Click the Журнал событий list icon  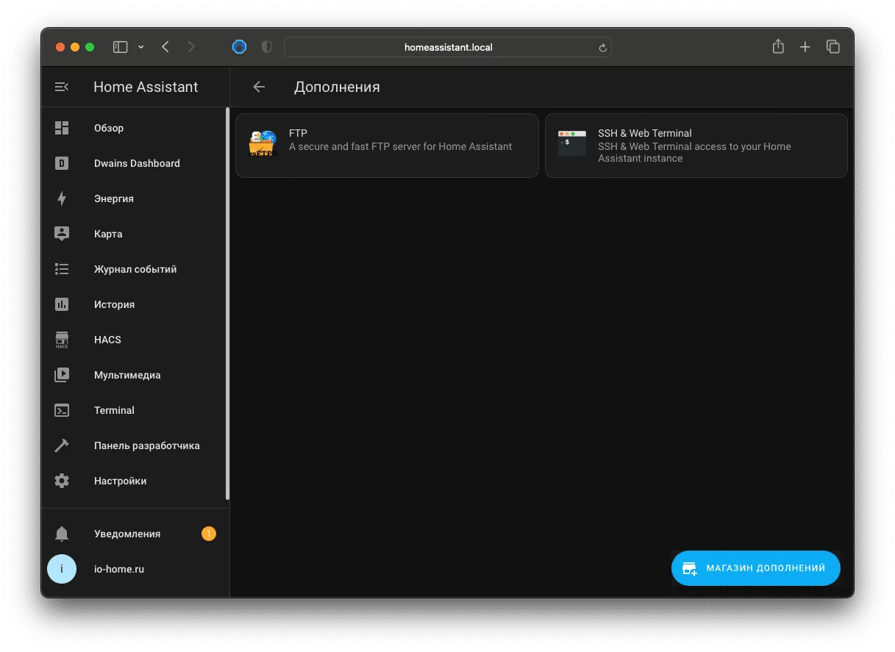point(62,269)
